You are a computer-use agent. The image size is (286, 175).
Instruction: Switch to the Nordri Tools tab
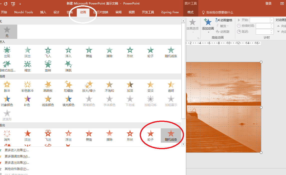24,12
